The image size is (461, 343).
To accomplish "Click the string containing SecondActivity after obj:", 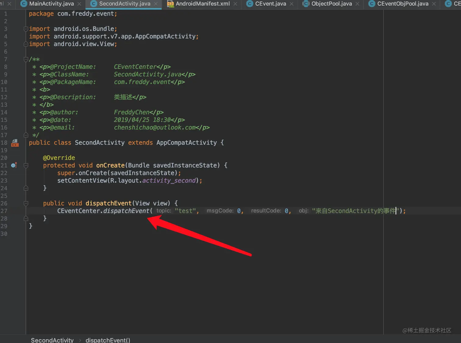I will (356, 211).
